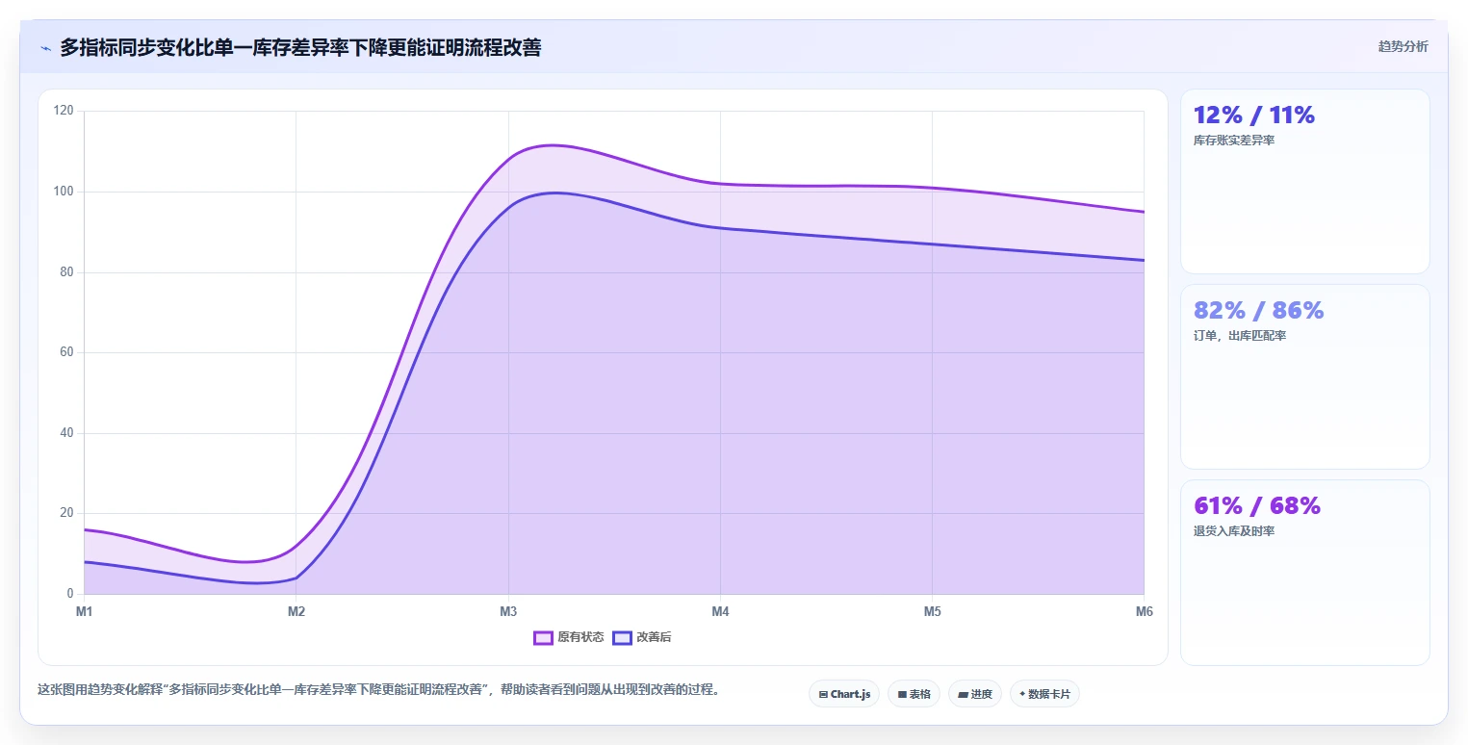
Task: Click the Chart.js tag
Action: [x=844, y=694]
